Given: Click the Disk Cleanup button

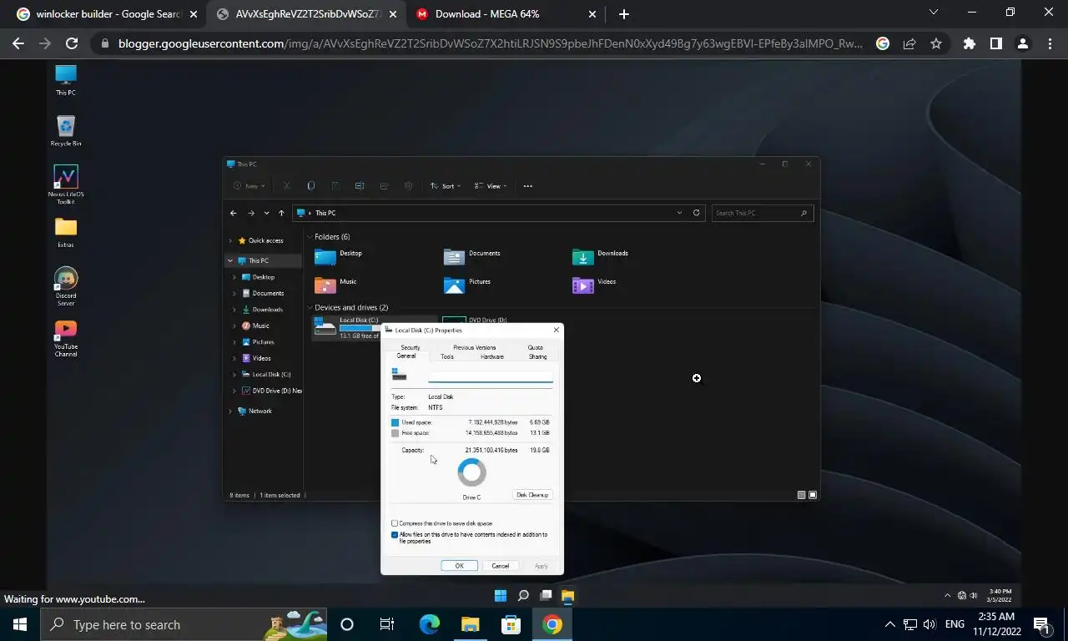Looking at the screenshot, I should click(532, 495).
